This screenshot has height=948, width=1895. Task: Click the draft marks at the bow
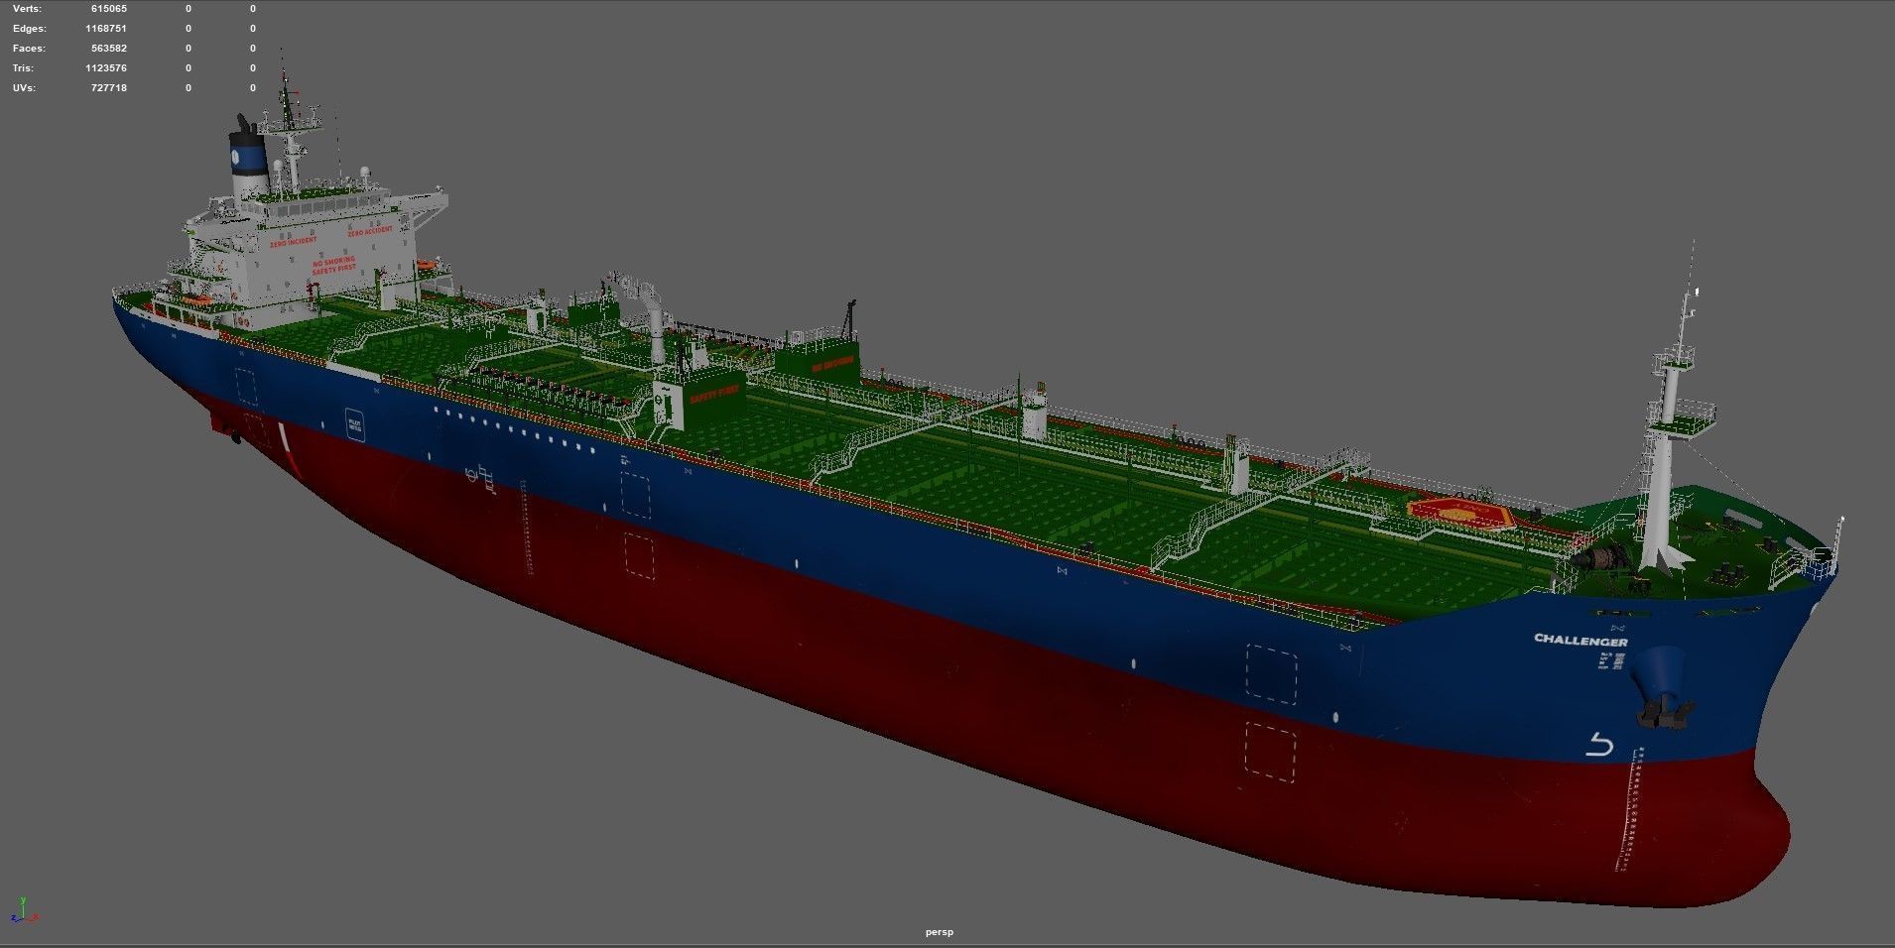(1631, 808)
